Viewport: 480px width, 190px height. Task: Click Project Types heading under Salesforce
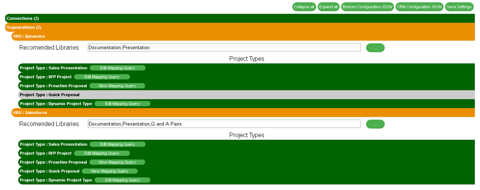click(247, 135)
